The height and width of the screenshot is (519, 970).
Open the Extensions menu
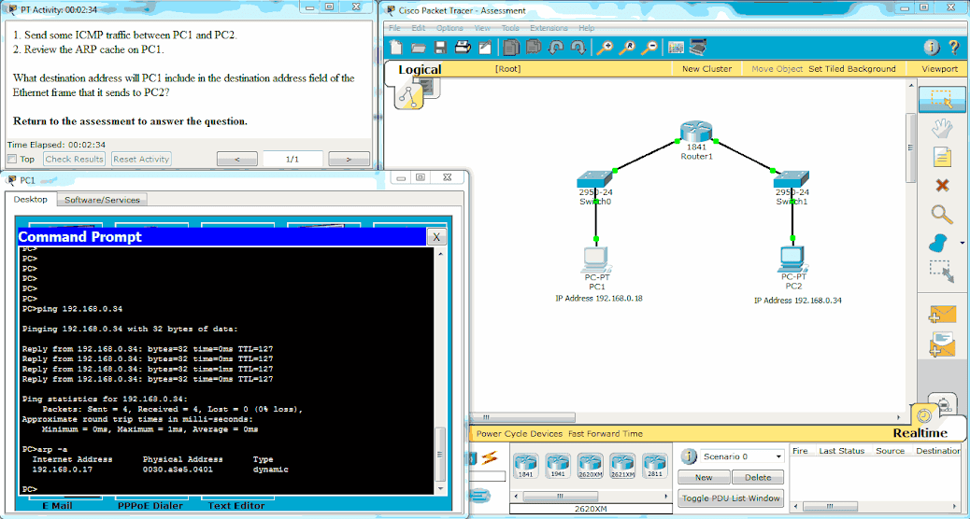[x=549, y=28]
